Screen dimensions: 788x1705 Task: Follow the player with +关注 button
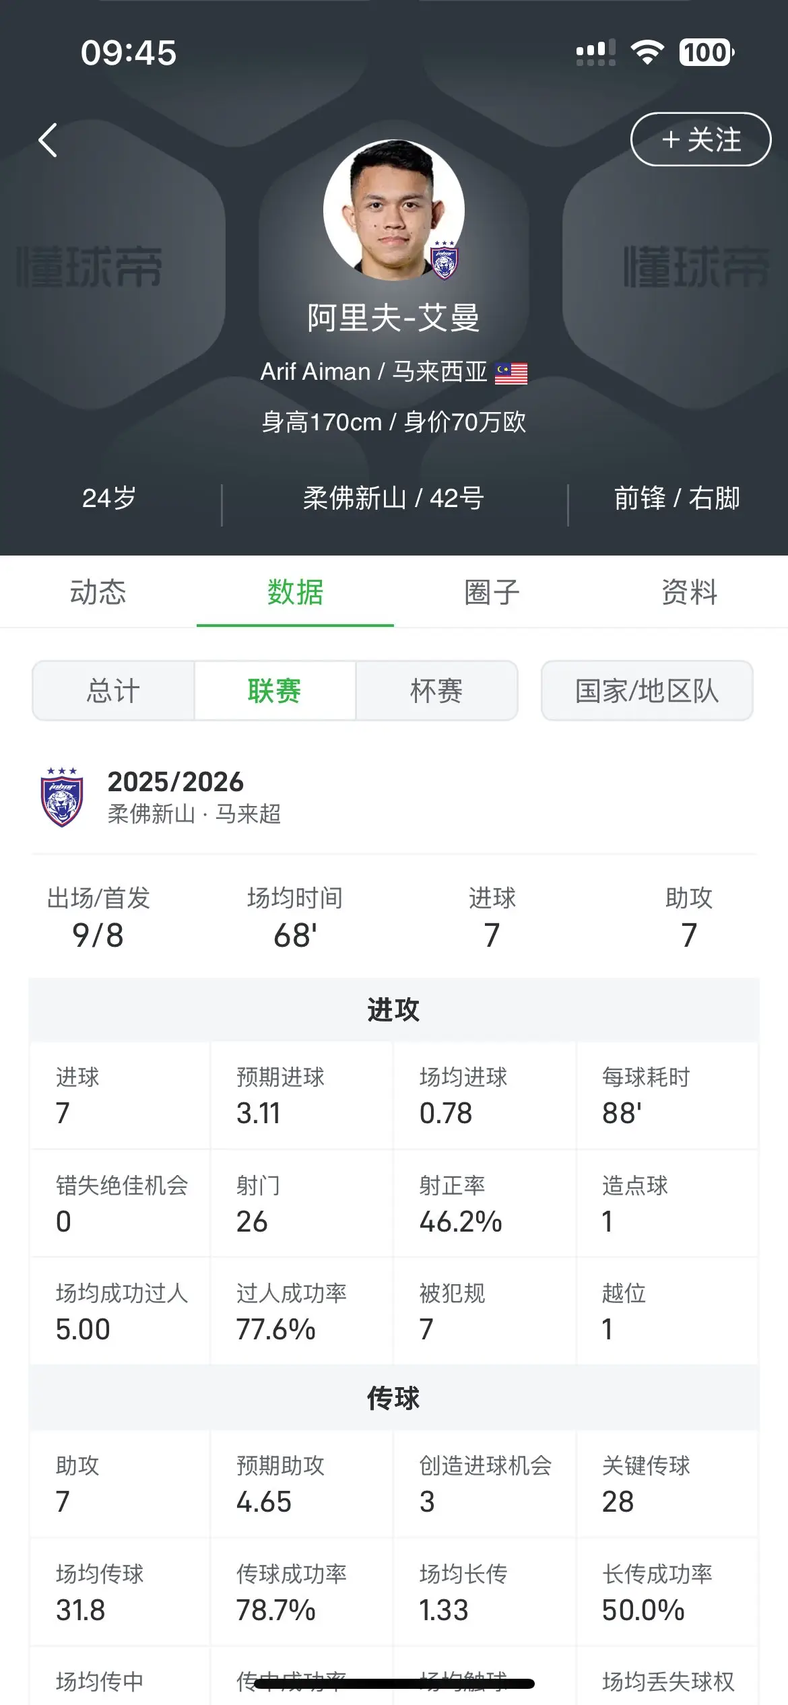700,139
